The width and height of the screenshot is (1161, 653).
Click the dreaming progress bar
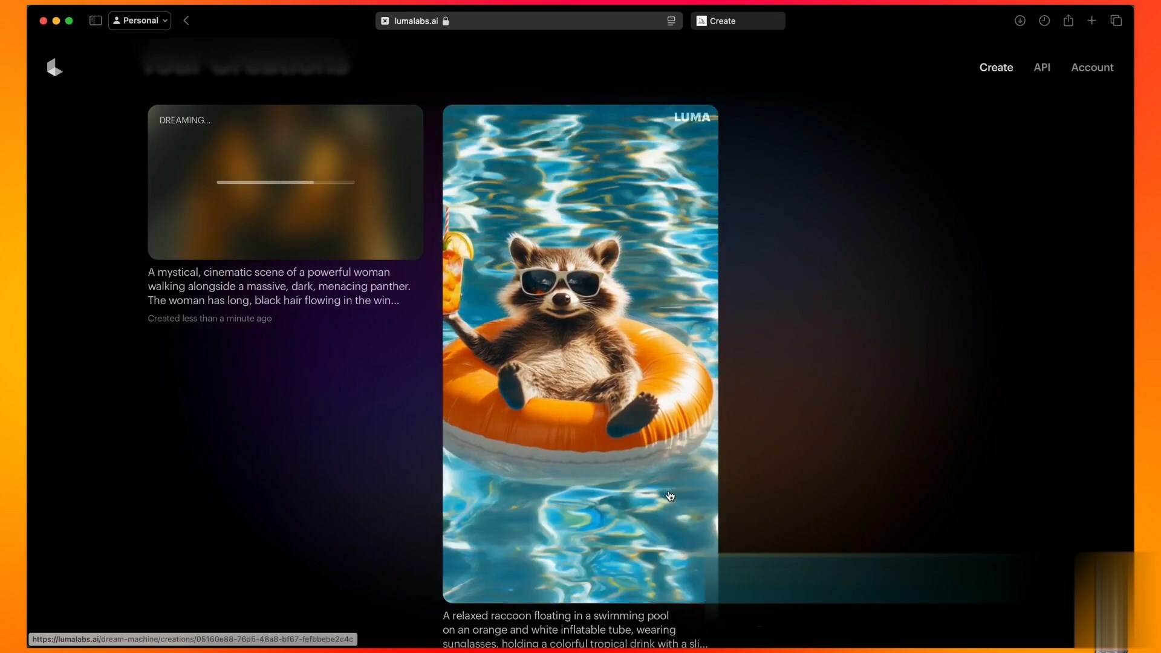(285, 182)
